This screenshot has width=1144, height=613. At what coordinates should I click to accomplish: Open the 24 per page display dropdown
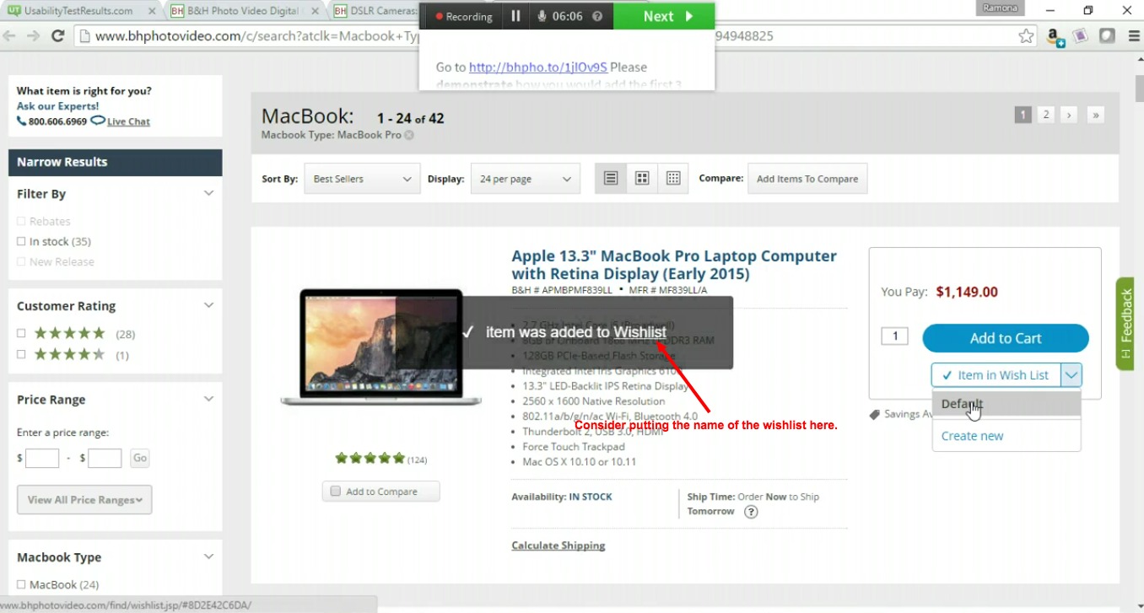click(526, 179)
